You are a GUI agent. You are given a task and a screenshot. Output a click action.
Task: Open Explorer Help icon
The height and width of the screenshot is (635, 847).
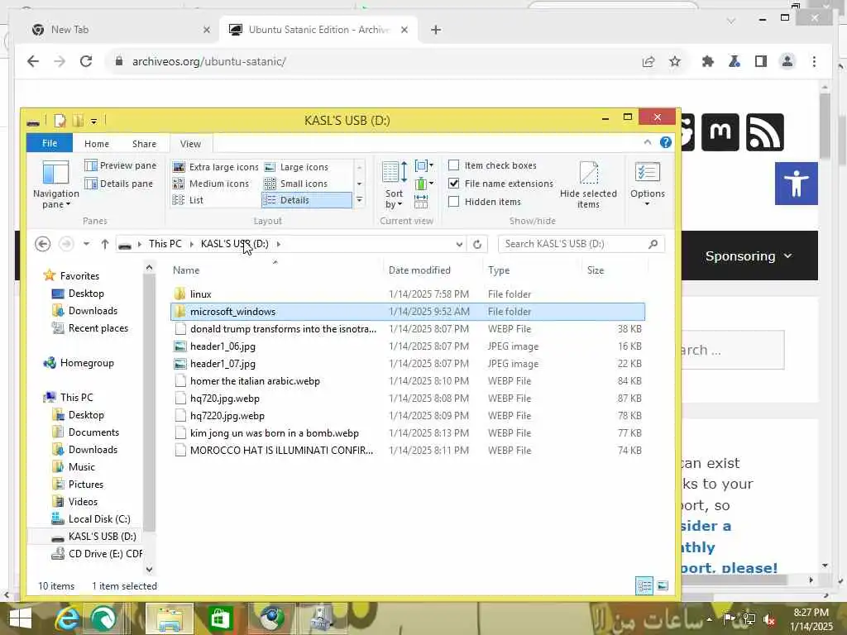click(x=666, y=142)
